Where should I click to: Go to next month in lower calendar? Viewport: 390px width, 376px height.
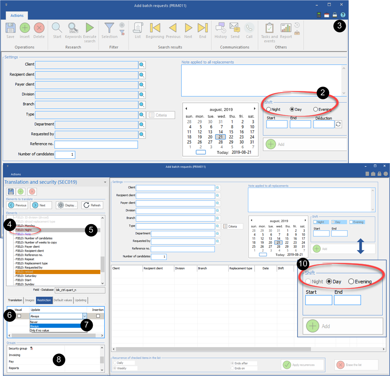305,220
